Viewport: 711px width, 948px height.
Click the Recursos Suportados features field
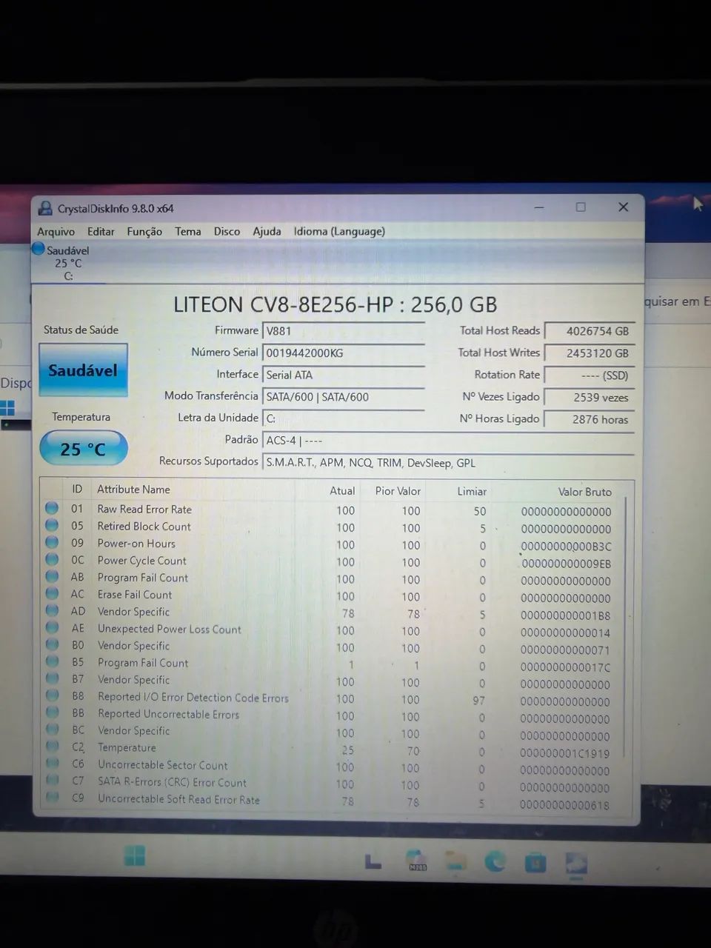tap(449, 463)
